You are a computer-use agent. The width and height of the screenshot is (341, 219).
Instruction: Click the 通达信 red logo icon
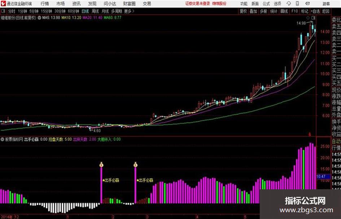coord(3,4)
